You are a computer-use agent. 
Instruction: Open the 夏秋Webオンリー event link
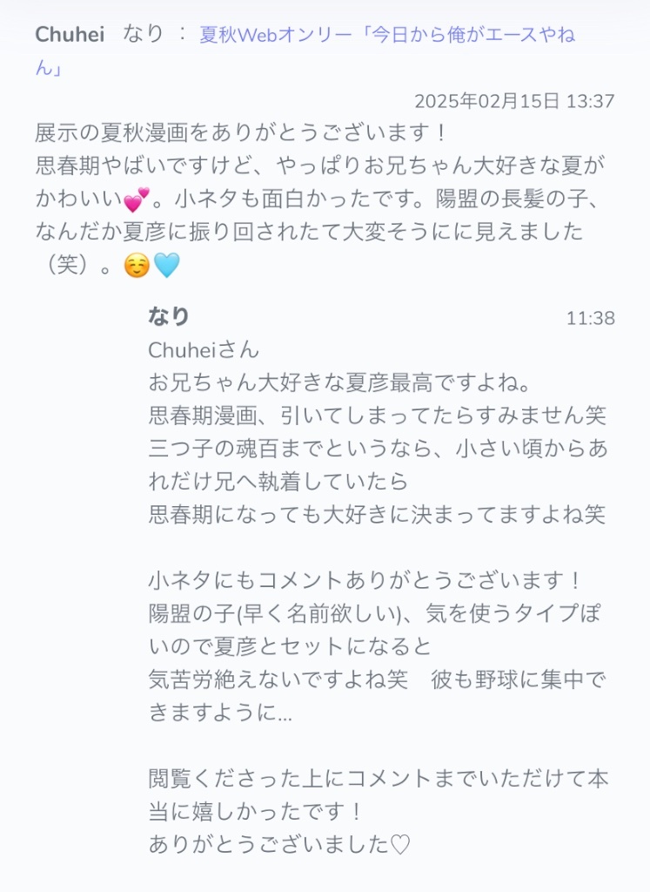pos(387,35)
